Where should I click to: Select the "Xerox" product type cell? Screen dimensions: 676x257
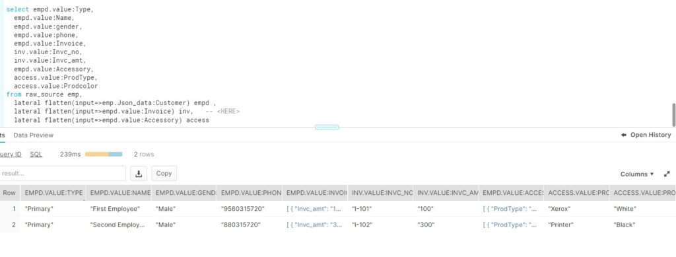[576, 209]
